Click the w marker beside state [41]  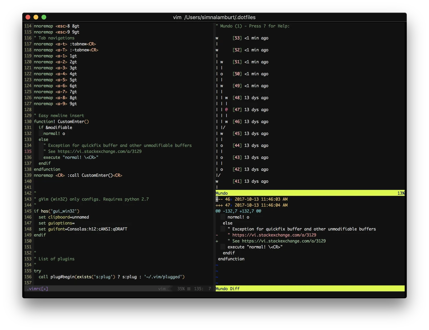[x=216, y=181]
